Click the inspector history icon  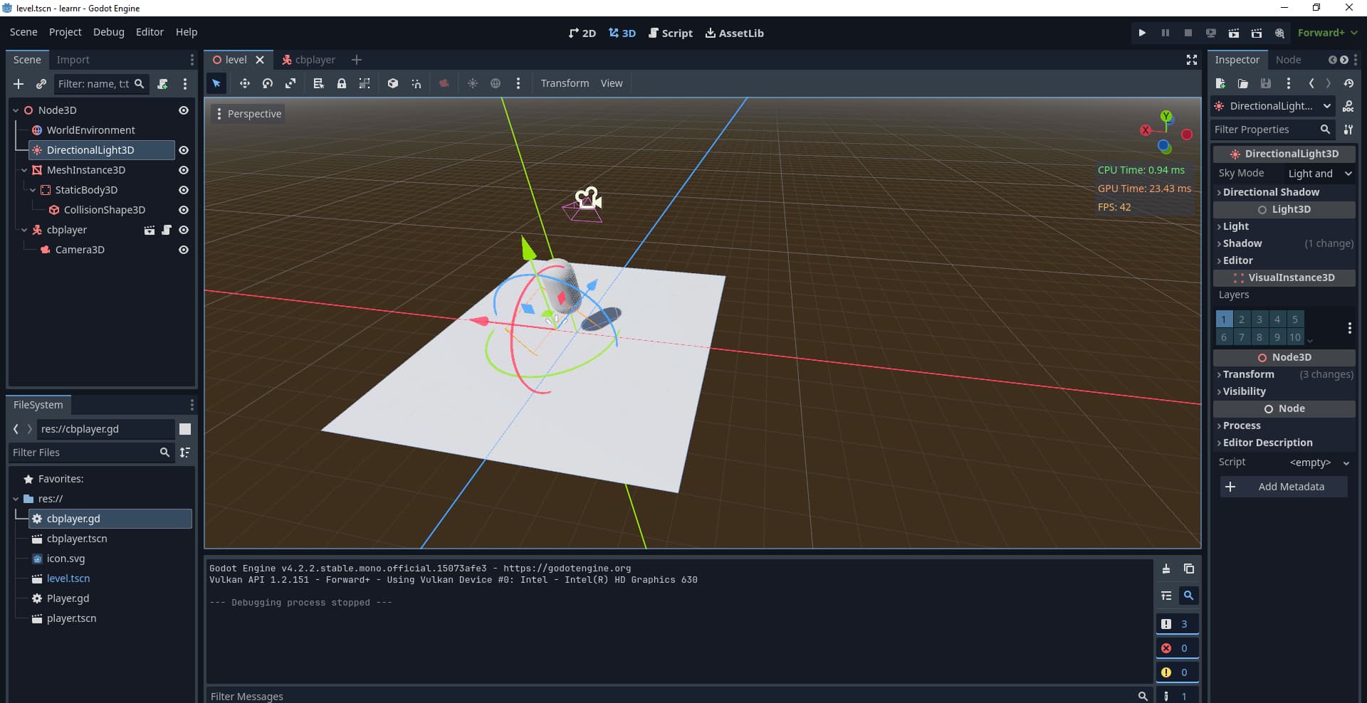tap(1348, 83)
